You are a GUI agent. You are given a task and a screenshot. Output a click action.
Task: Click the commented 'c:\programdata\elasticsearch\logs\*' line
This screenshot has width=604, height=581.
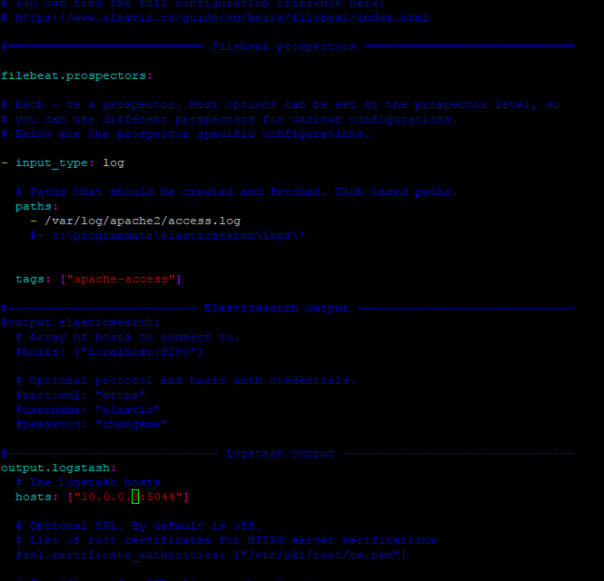168,236
